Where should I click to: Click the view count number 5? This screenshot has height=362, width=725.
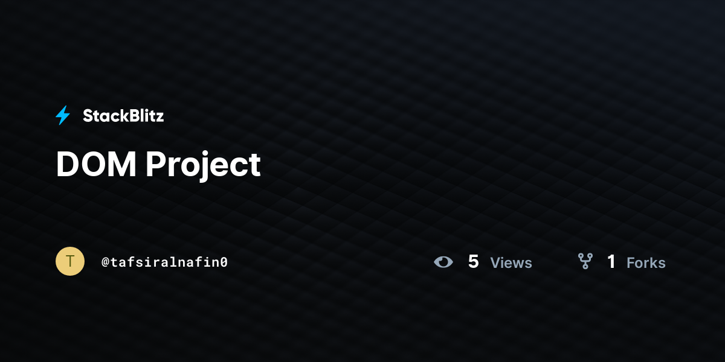(474, 262)
